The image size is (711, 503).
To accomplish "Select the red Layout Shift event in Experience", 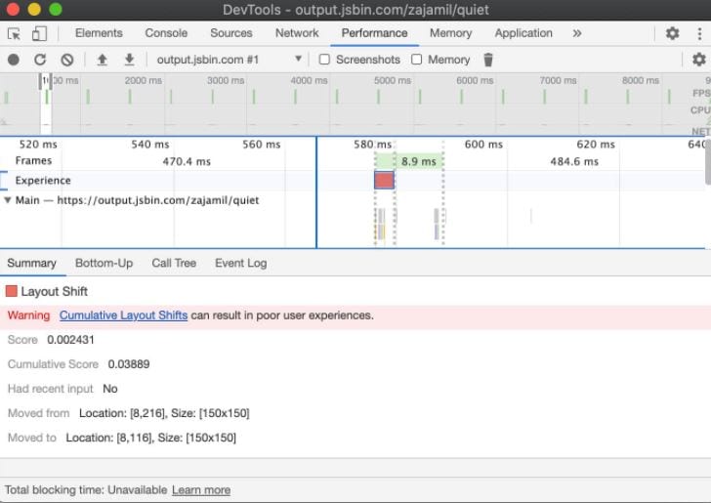I will point(384,180).
